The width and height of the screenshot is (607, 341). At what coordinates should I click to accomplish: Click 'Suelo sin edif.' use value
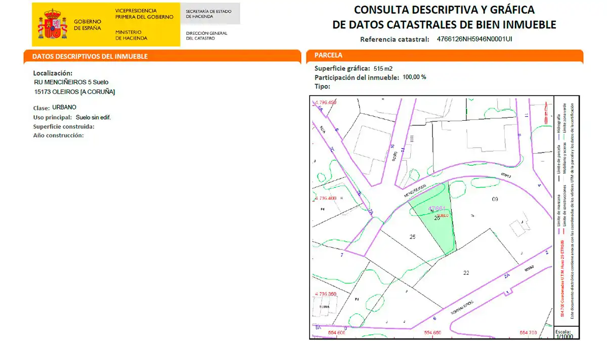click(93, 117)
